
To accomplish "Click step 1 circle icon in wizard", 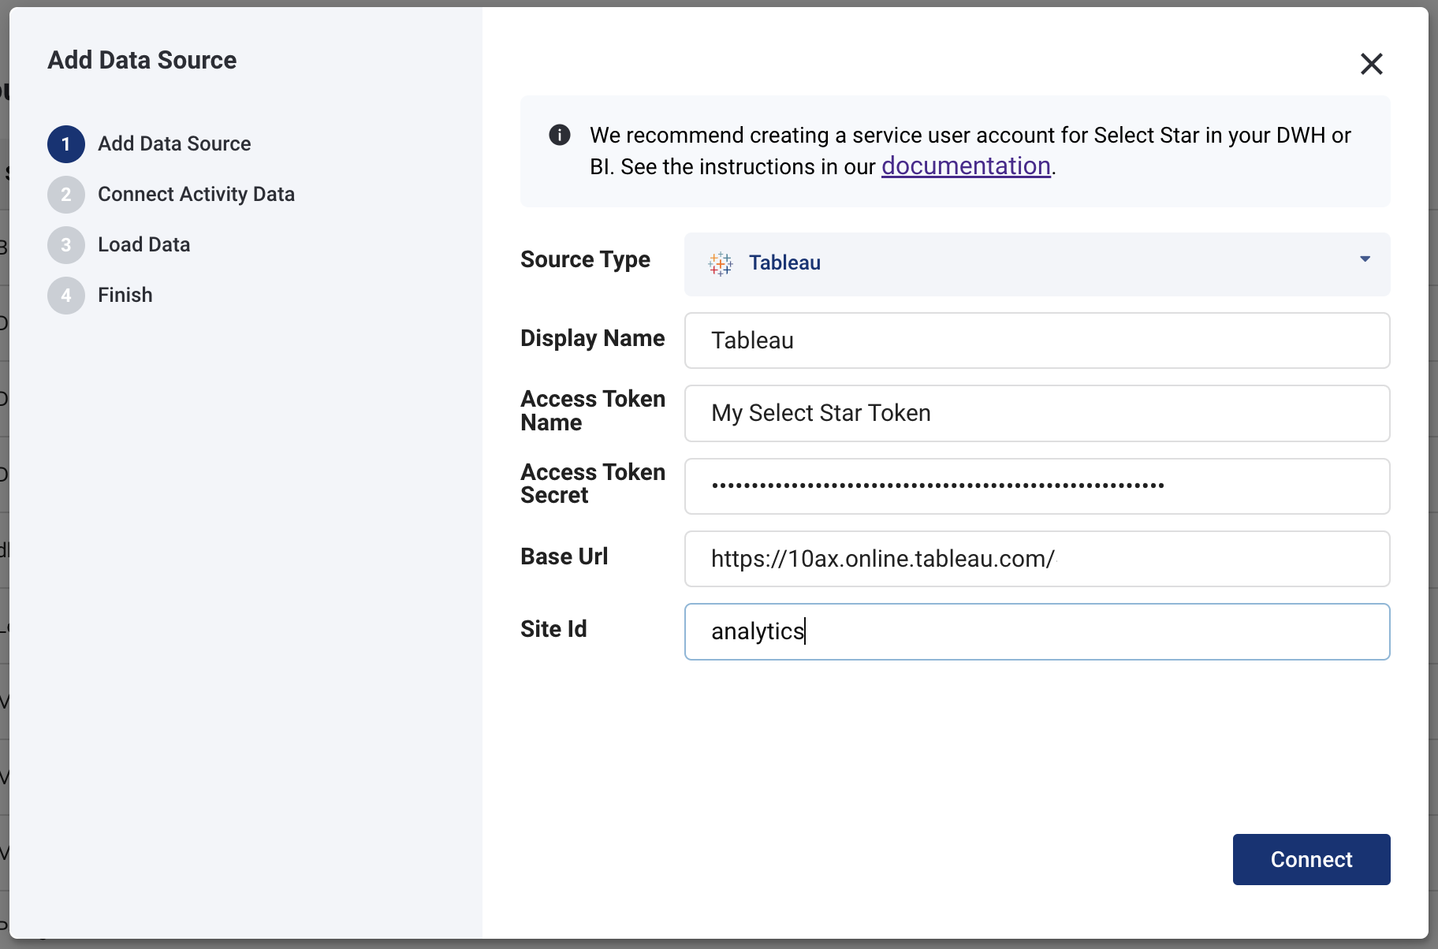I will coord(66,144).
